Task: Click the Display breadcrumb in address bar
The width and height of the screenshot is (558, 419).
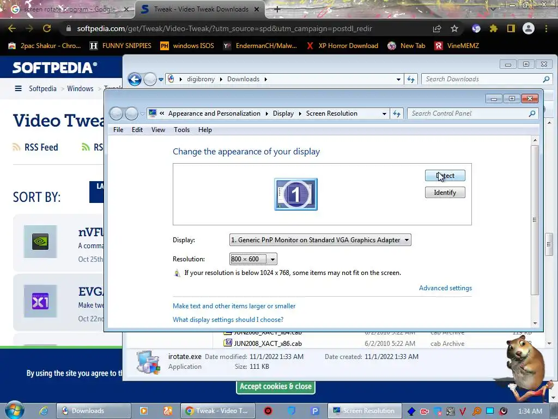Action: coord(283,113)
